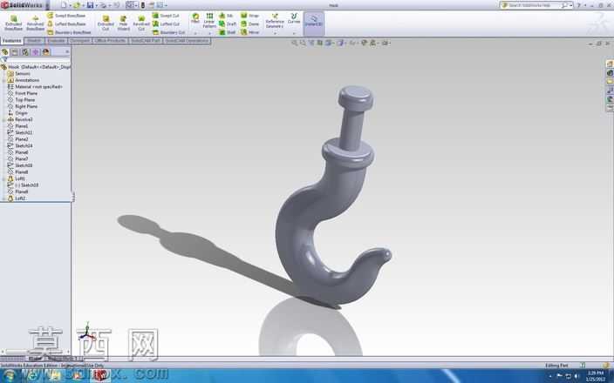The image size is (614, 383).
Task: Switch to the SolidCAM Part tab
Action: (x=146, y=41)
